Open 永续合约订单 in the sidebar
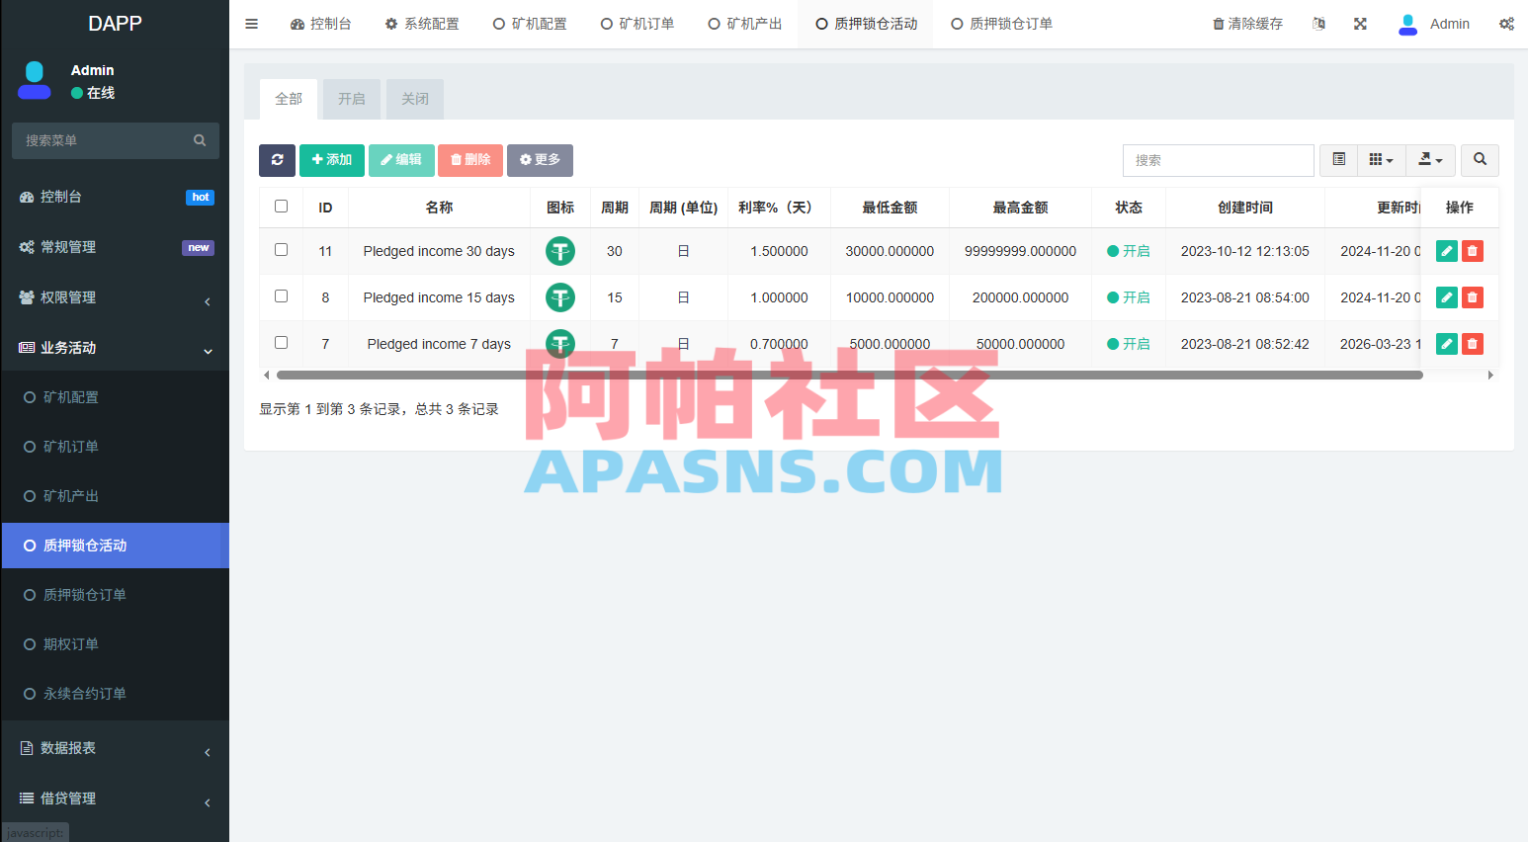Image resolution: width=1528 pixels, height=842 pixels. [x=115, y=694]
